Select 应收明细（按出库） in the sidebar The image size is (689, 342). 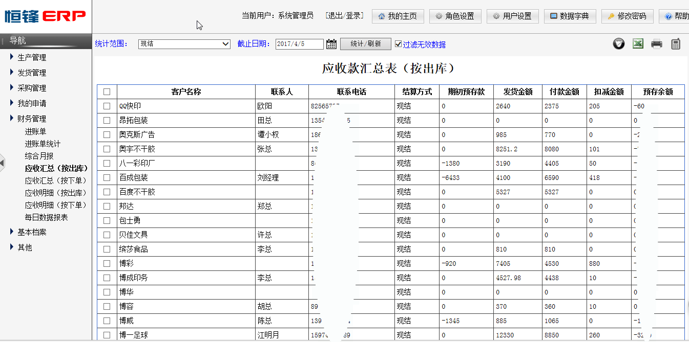pyautogui.click(x=55, y=193)
